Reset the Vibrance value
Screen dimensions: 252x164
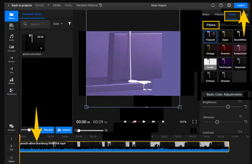[x=246, y=122]
